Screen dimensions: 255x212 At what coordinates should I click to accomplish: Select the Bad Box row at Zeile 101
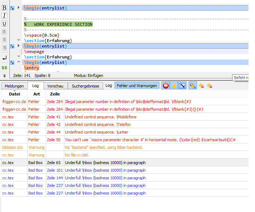point(125,170)
